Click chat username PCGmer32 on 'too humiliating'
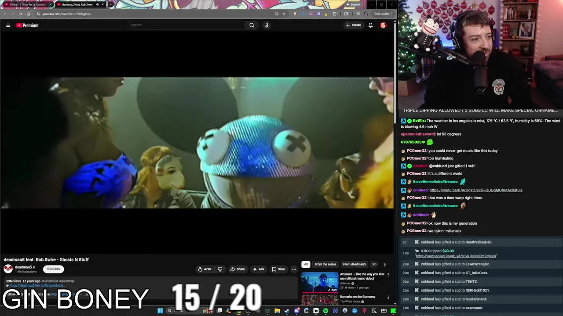 click(417, 158)
